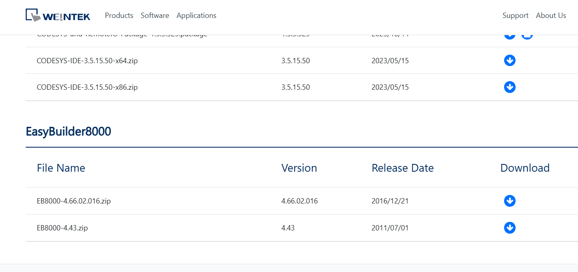Click the CODESYS-IDE-3.5.15.50-x86.zip file name
The image size is (578, 272).
tap(87, 87)
